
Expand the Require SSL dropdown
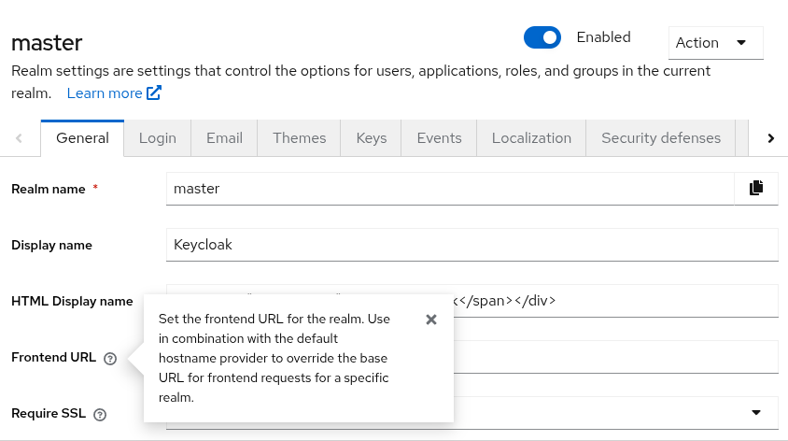click(x=755, y=413)
